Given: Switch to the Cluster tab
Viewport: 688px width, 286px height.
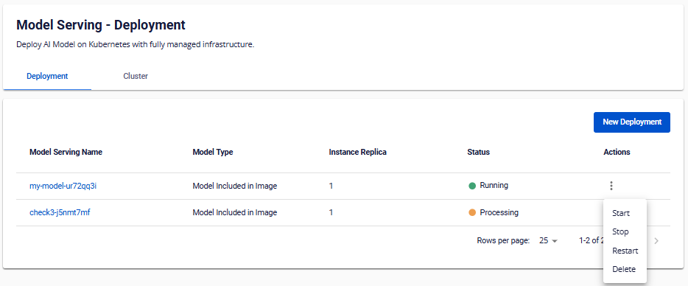Looking at the screenshot, I should [x=136, y=76].
